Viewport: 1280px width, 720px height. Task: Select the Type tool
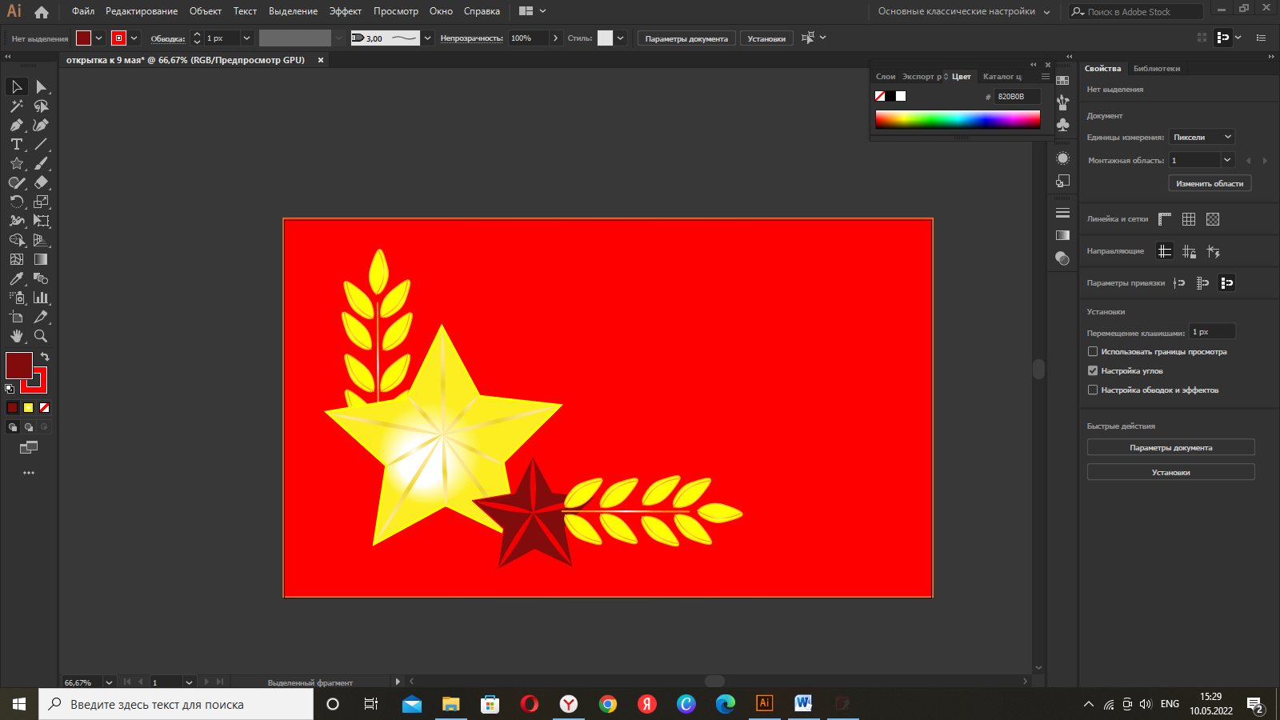pyautogui.click(x=16, y=144)
